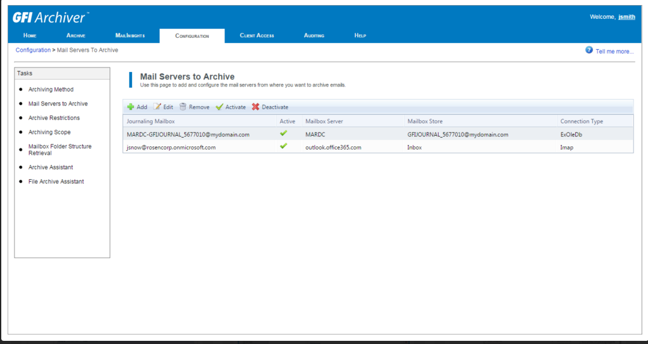The image size is (648, 344).
Task: Select the MARDC-GFIJOURNAL_5677010@mydomain.com mailbox cell
Action: pos(188,134)
